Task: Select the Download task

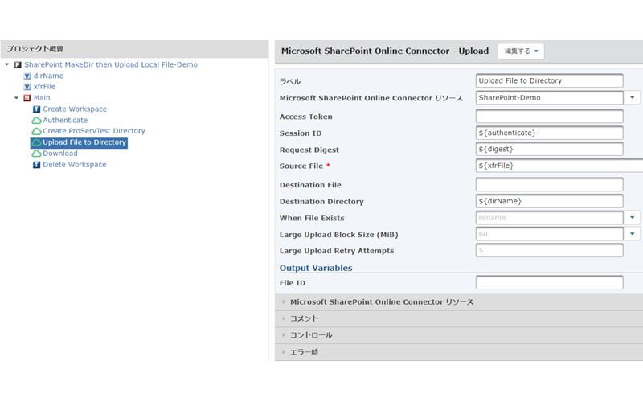Action: coord(60,154)
